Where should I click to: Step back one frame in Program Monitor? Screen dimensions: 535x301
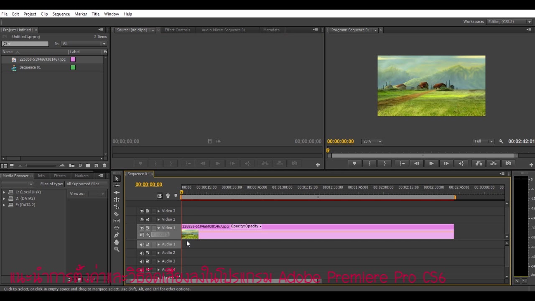416,163
